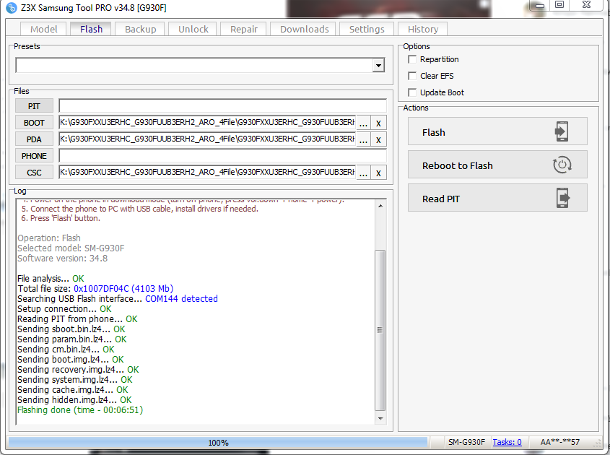This screenshot has height=455, width=610.
Task: Click the log scrollbar thumb
Action: point(380,330)
